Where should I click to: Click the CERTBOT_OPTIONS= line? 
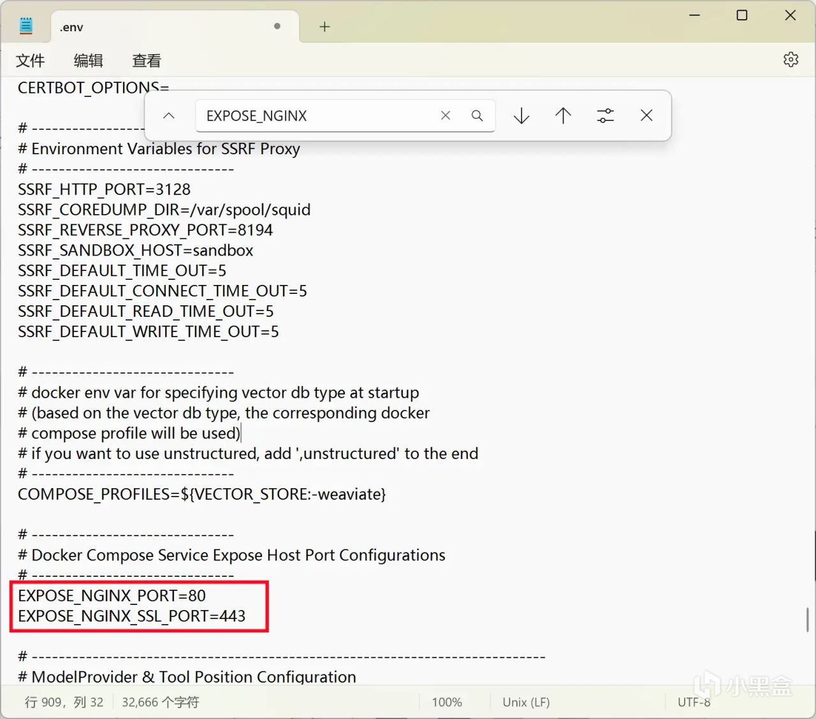(93, 88)
